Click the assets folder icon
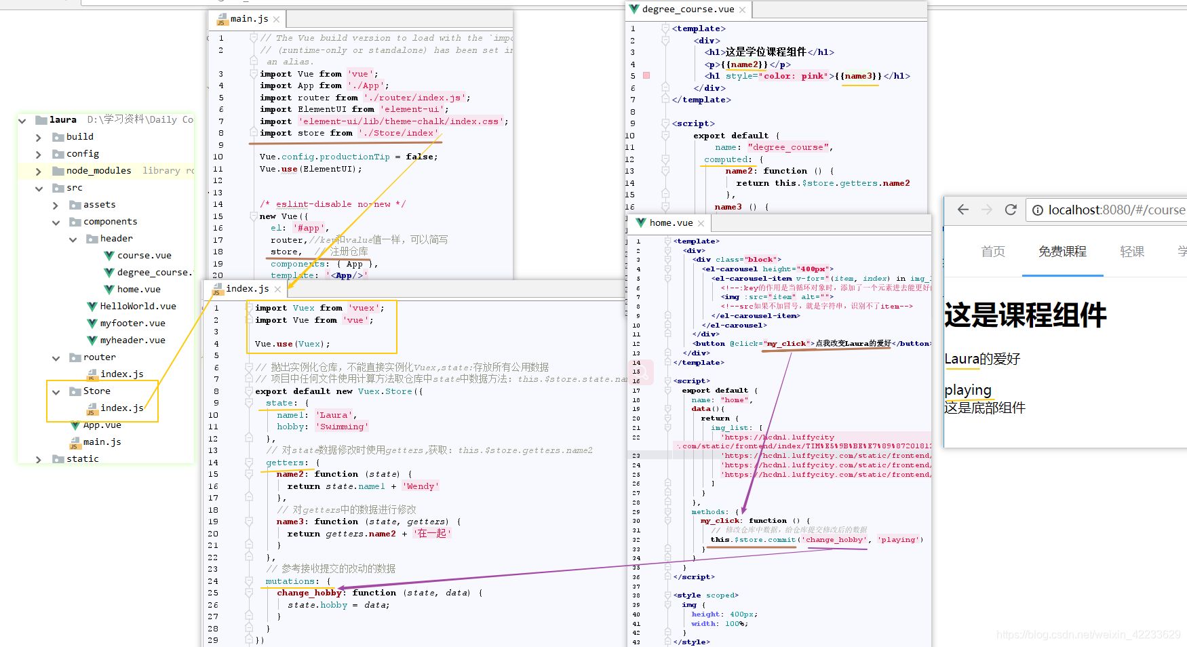This screenshot has height=647, width=1187. tap(75, 205)
